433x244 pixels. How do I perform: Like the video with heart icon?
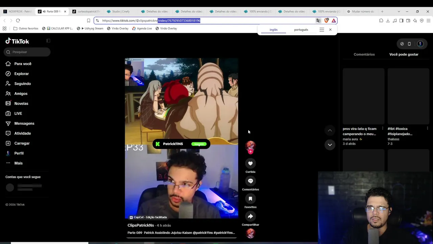point(250,163)
